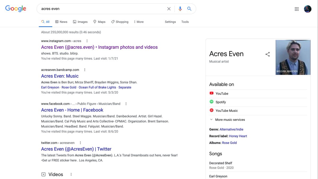Click the YouTube Music service icon
This screenshot has height=179, width=318.
[x=211, y=110]
